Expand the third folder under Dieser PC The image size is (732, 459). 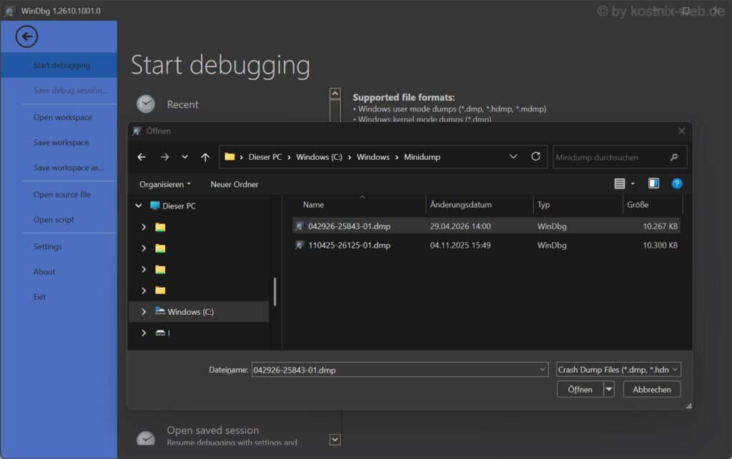(144, 269)
